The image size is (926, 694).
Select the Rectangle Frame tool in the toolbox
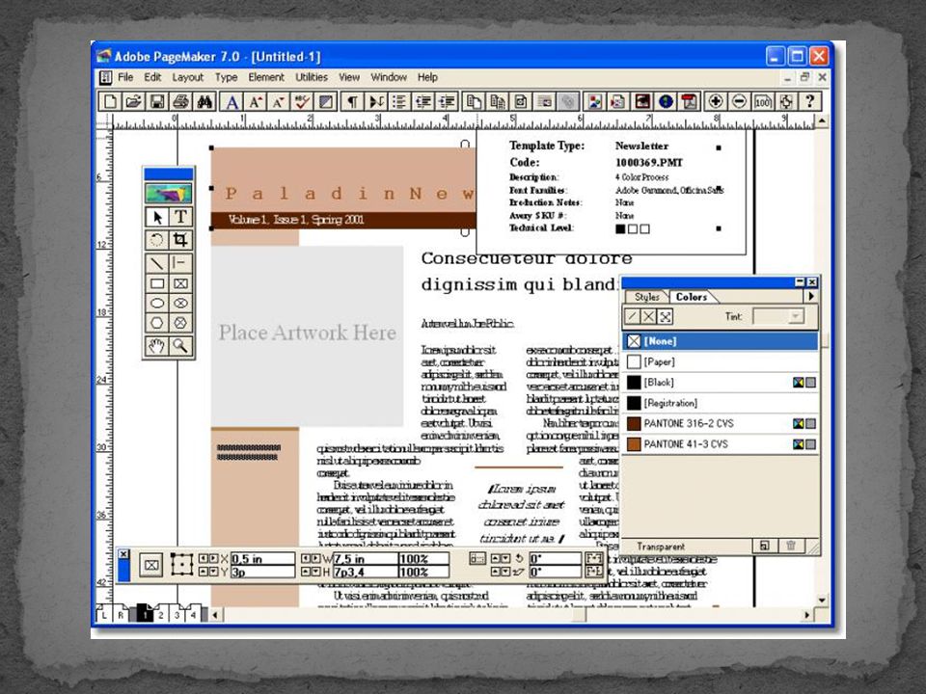pos(180,283)
